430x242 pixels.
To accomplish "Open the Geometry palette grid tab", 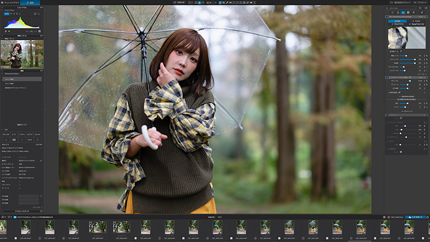I will [x=408, y=12].
